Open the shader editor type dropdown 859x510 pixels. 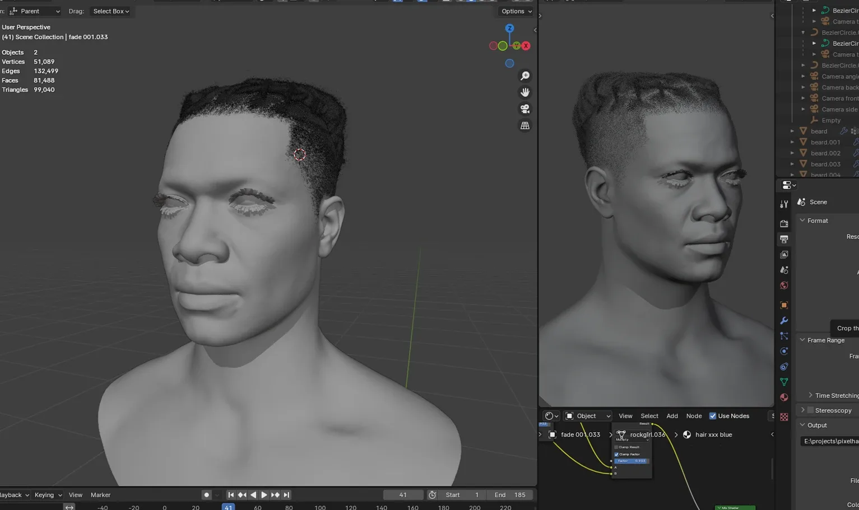click(x=551, y=416)
